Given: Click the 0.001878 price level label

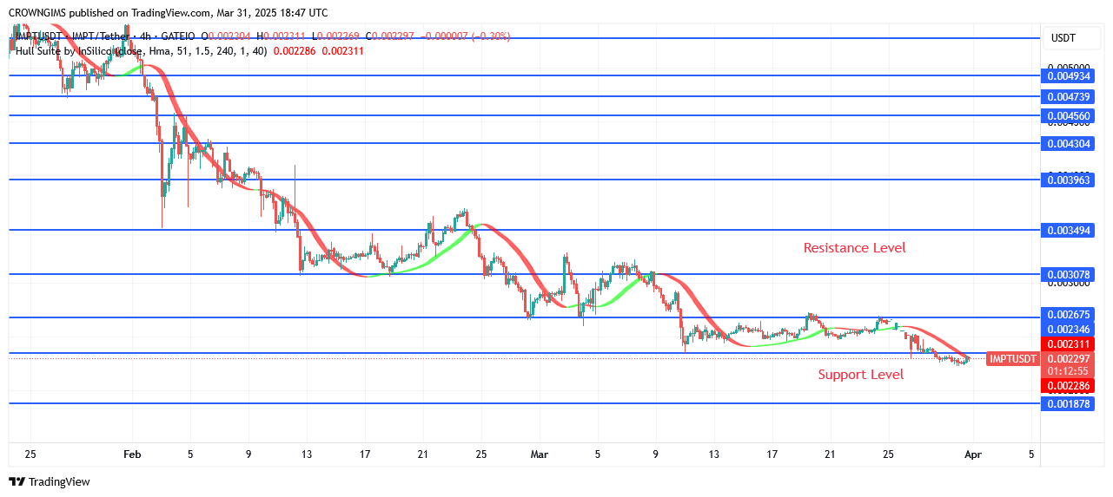Looking at the screenshot, I should click(1069, 404).
